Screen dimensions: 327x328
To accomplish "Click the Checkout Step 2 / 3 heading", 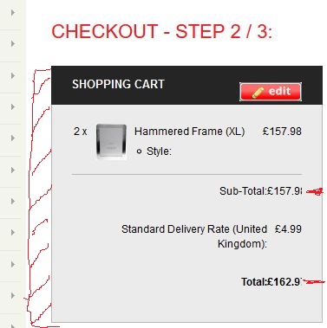I will pos(162,31).
